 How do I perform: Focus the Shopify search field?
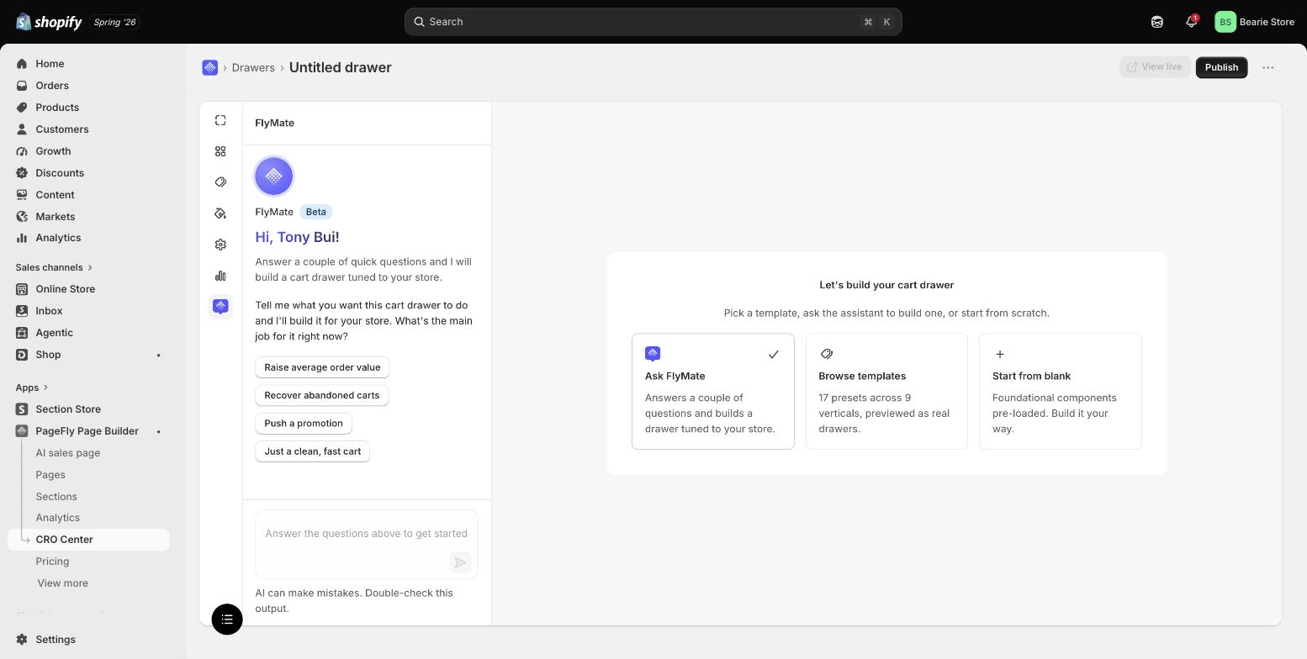[x=653, y=22]
